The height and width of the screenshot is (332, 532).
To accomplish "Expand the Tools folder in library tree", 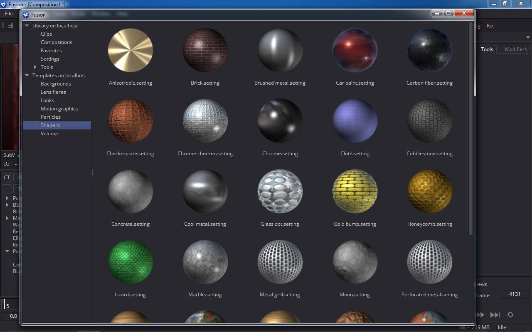I will 35,67.
